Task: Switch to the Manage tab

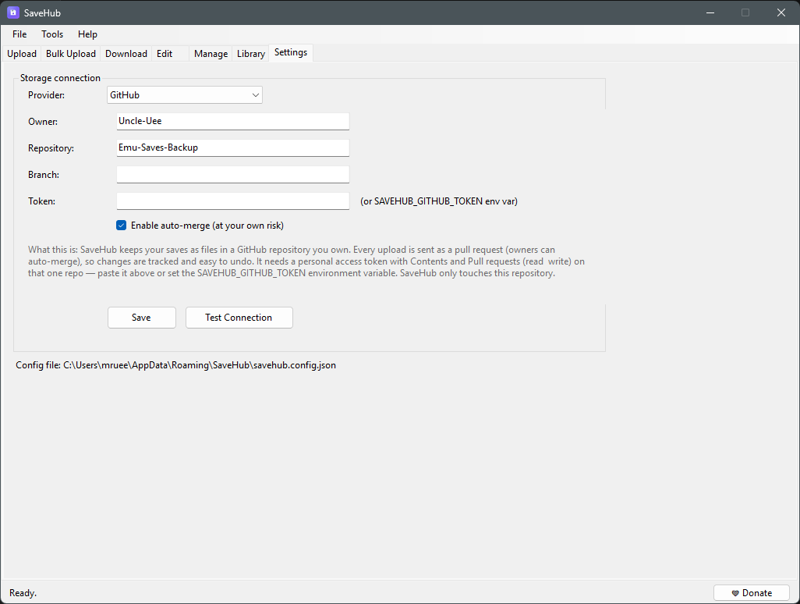Action: coord(211,54)
